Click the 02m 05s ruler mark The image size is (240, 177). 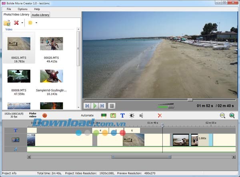click(x=211, y=123)
